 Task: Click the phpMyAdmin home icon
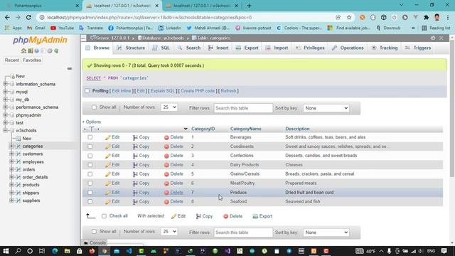click(23, 50)
